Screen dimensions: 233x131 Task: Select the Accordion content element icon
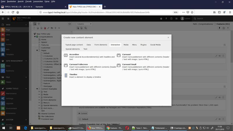click(x=66, y=55)
